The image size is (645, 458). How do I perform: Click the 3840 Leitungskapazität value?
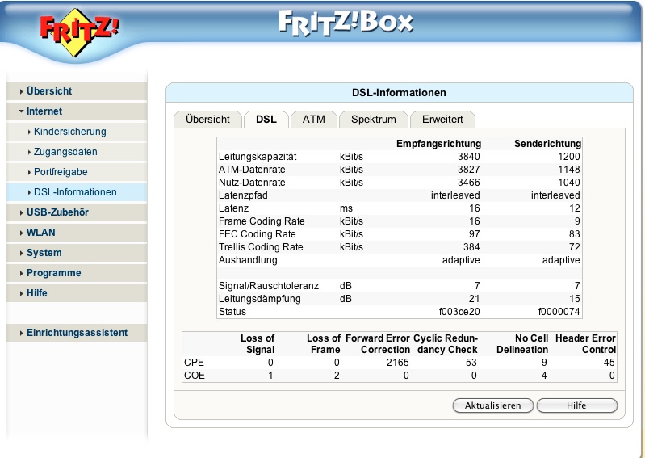[469, 157]
